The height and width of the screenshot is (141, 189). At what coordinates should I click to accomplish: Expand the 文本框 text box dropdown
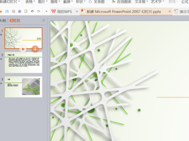coord(141,2)
